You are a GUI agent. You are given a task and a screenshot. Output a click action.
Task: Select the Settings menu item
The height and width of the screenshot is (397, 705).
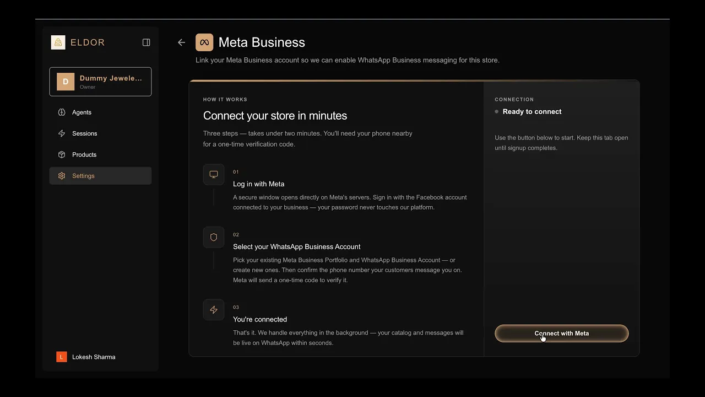(x=100, y=176)
